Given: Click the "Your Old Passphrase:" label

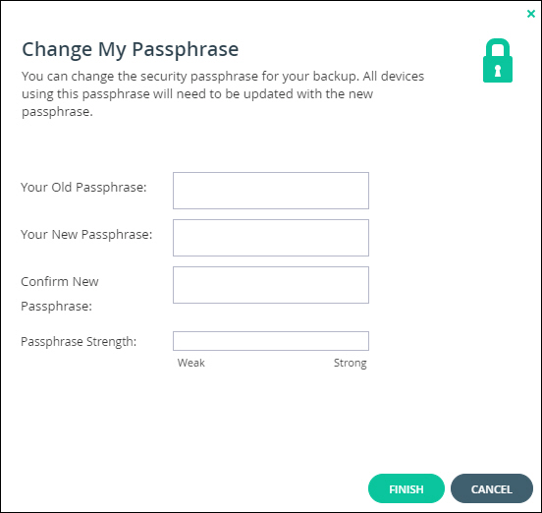Looking at the screenshot, I should coord(83,188).
